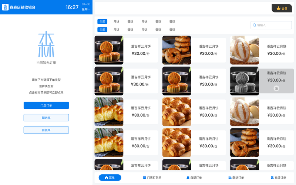Click the 星期一 weekday label
This screenshot has width=296, height=185.
coord(86,9)
